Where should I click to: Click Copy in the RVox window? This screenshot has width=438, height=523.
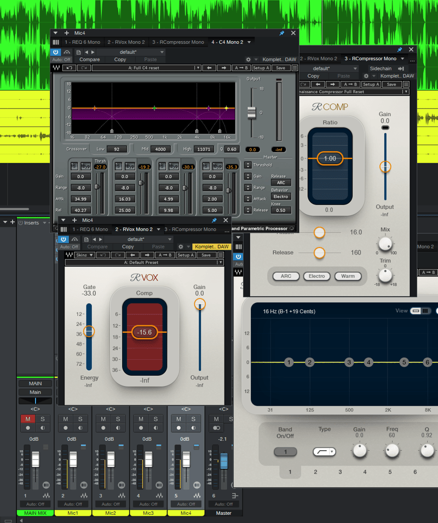point(128,246)
